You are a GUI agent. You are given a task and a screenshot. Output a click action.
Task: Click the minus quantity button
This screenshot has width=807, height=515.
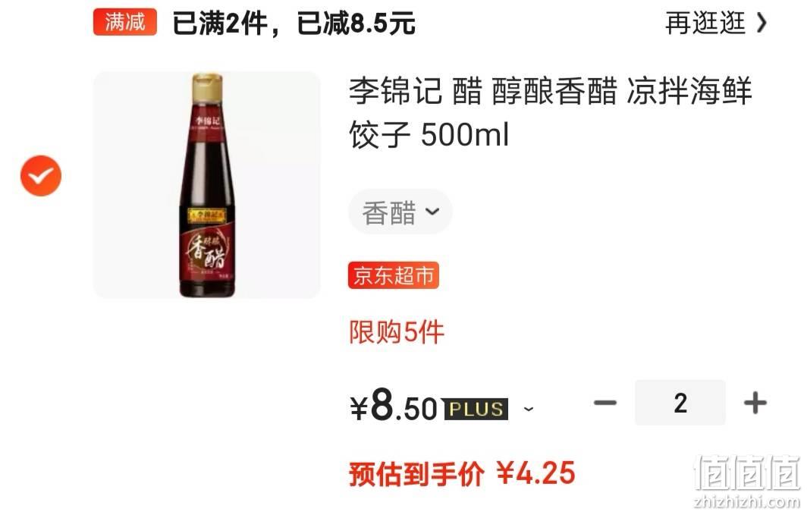[x=604, y=403]
